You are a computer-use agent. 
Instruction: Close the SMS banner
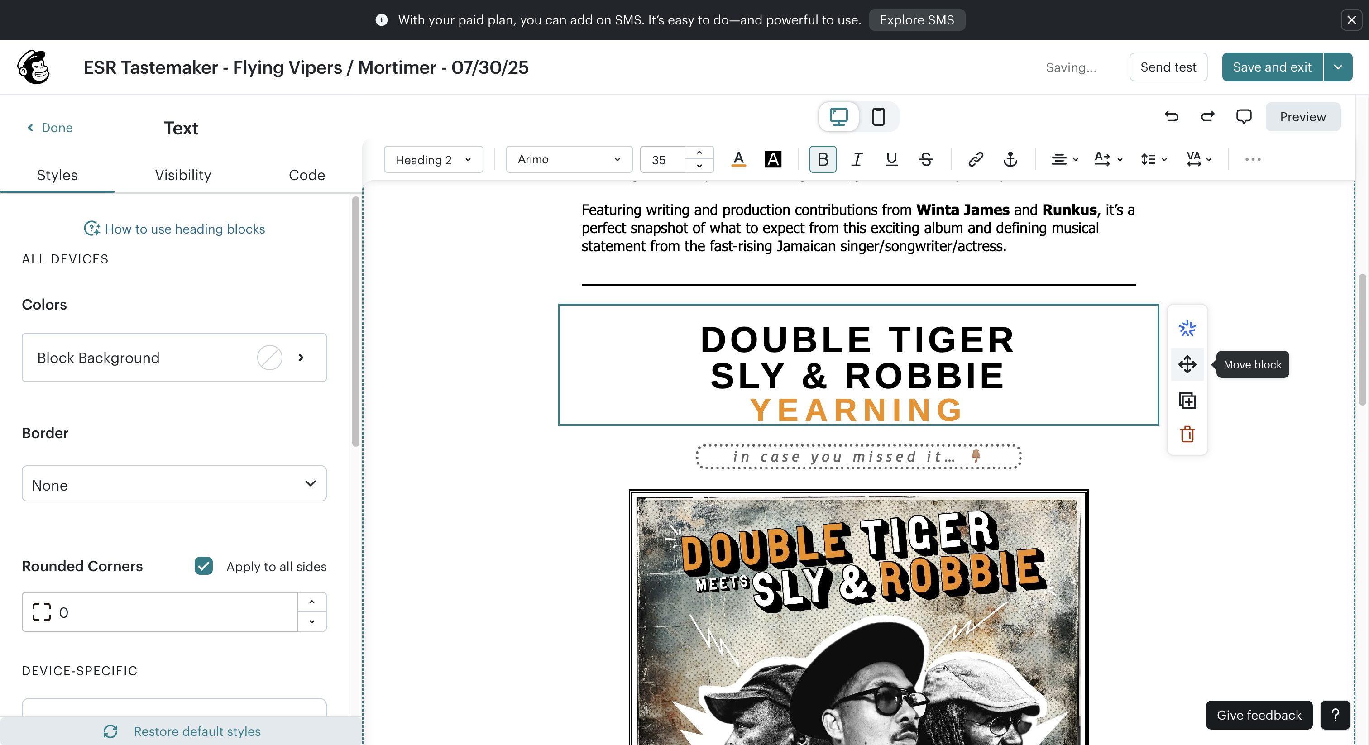[x=1351, y=19]
